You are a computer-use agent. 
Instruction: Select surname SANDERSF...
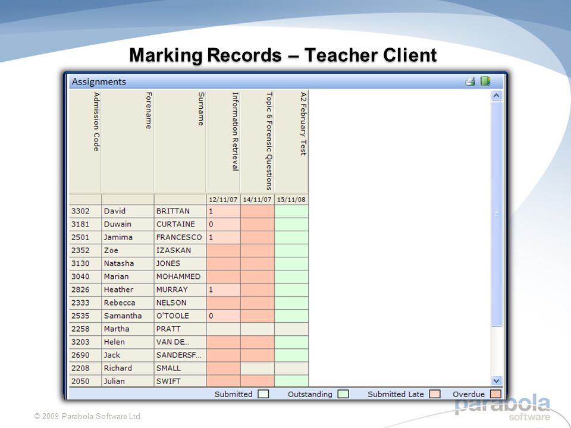(180, 355)
